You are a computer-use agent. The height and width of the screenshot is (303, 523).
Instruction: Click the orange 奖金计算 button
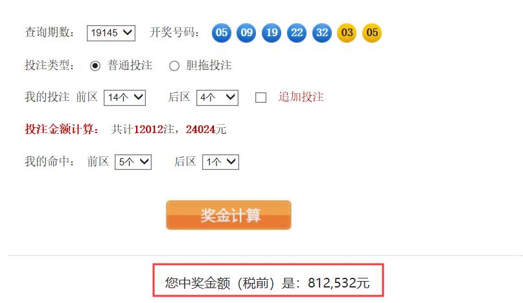(x=229, y=215)
